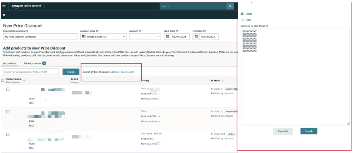Click the Search button in the ASIN panel
355x153 pixels.
click(309, 131)
